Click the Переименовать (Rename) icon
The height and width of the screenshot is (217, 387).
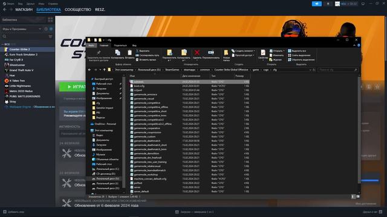coord(211,52)
